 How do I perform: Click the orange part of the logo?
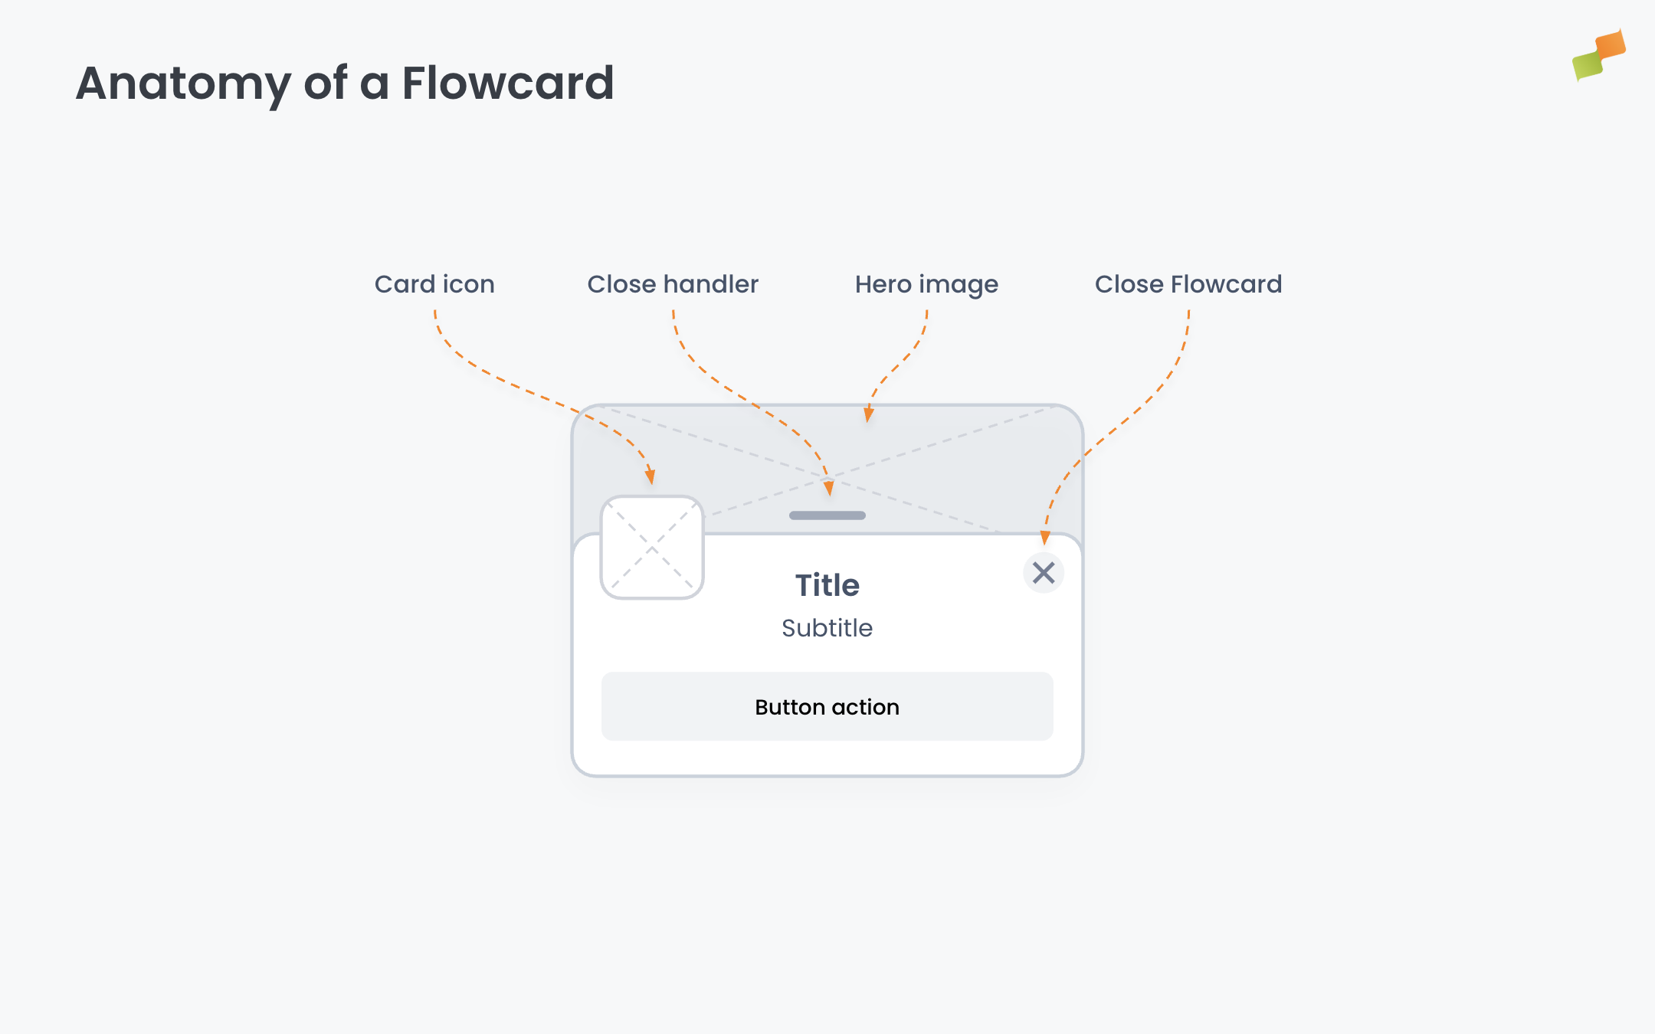pyautogui.click(x=1611, y=45)
